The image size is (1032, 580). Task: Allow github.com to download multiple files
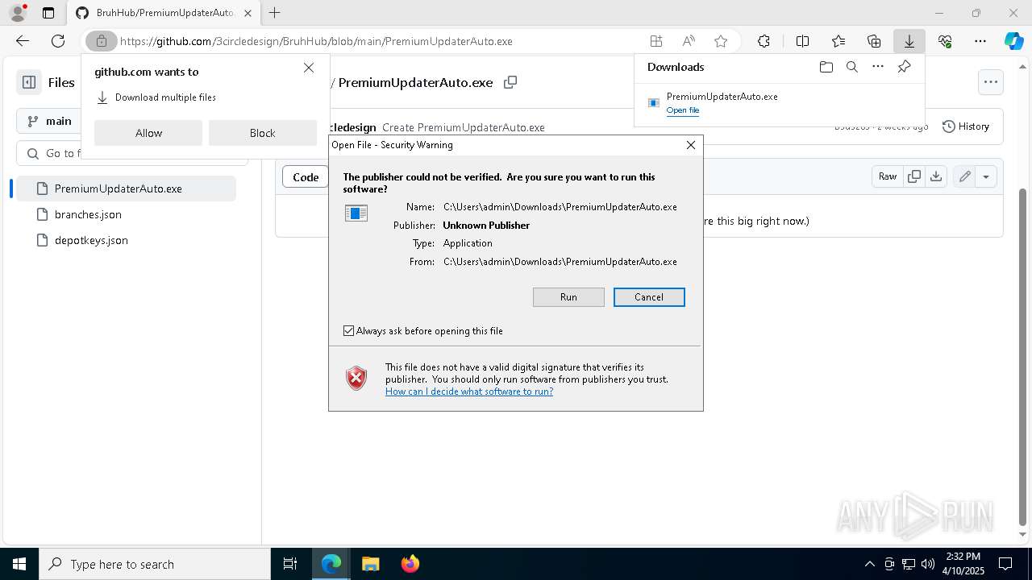coord(148,133)
